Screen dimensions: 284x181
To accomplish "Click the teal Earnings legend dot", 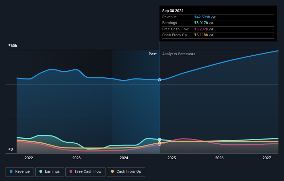I will tap(41, 171).
